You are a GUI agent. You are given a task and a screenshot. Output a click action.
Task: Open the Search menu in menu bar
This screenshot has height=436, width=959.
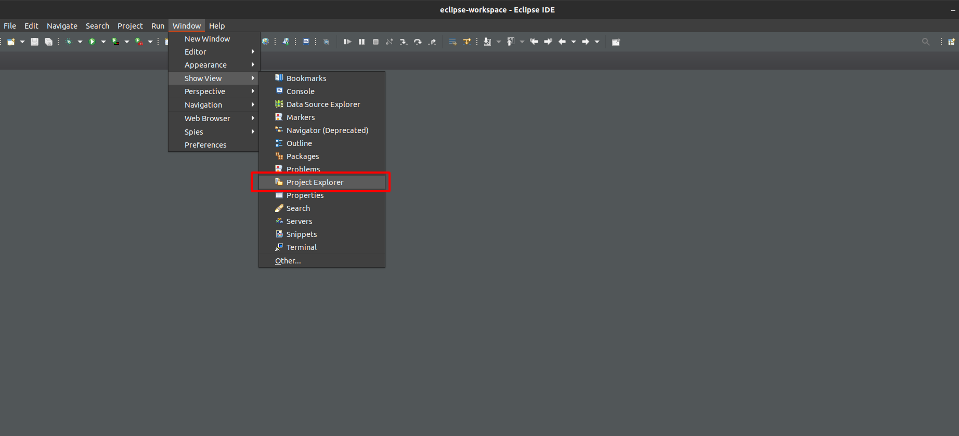[x=97, y=25]
